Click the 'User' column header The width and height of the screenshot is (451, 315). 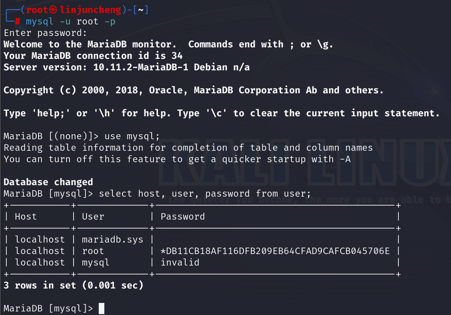pos(93,217)
